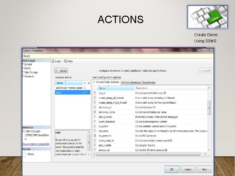
Task: Click the Ready progress spinner icon
Action: click(24, 154)
